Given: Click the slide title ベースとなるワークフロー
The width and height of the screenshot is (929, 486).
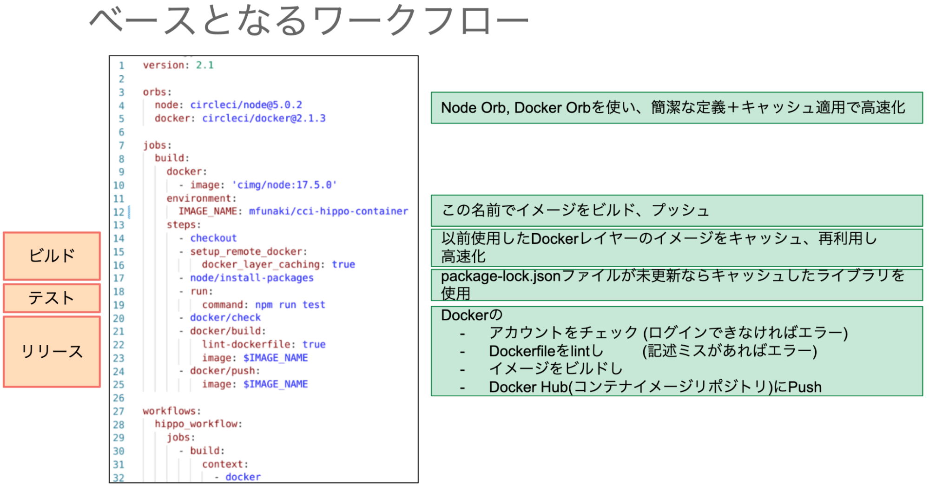Looking at the screenshot, I should coord(309,21).
